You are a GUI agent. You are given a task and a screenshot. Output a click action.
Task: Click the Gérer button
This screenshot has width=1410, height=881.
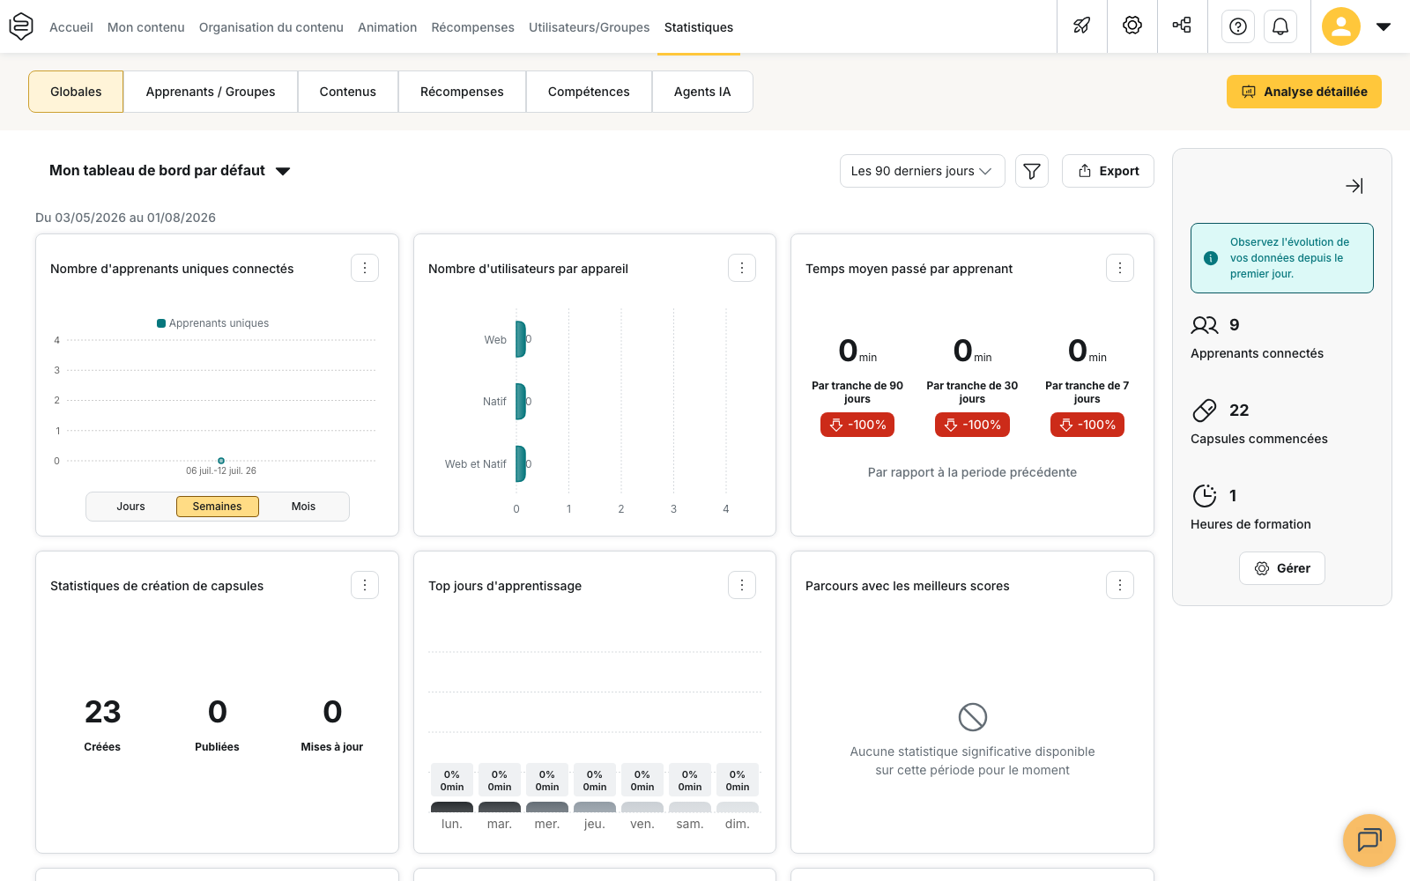1282,568
